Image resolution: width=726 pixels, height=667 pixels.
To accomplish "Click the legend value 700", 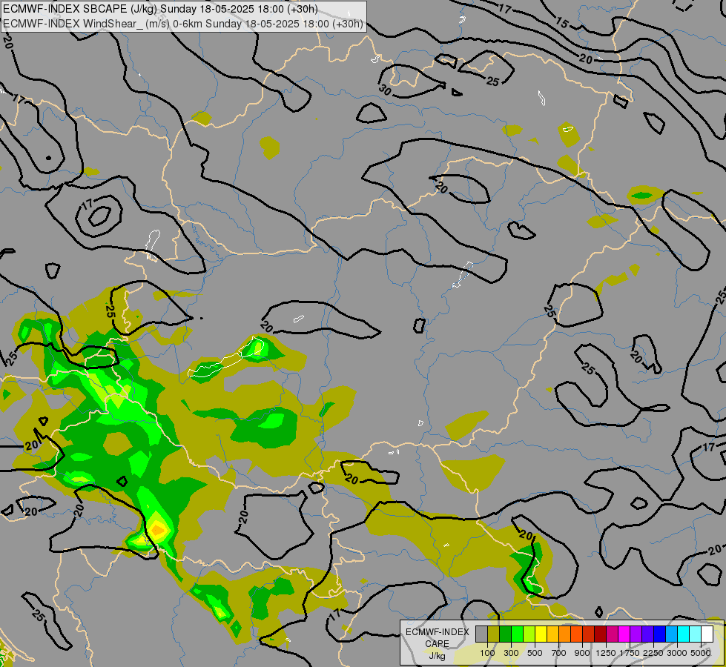I will tap(559, 653).
